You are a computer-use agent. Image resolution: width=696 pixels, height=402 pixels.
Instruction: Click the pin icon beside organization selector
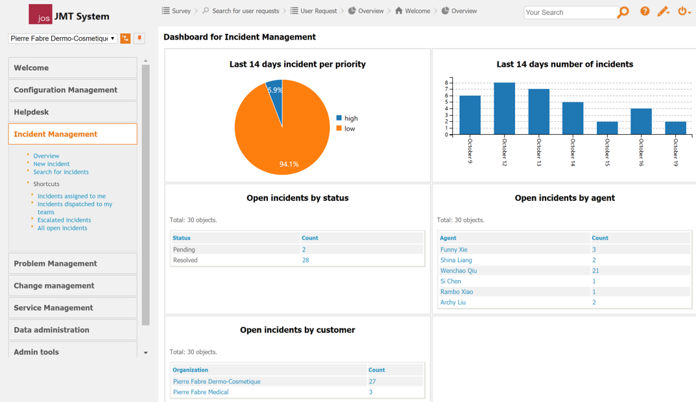139,39
